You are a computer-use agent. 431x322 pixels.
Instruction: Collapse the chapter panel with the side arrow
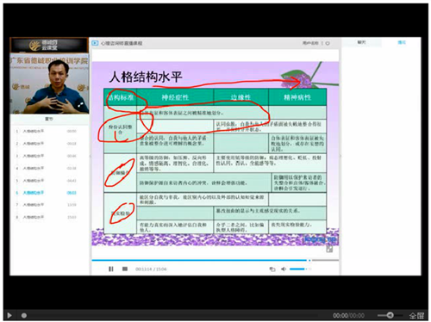91,157
